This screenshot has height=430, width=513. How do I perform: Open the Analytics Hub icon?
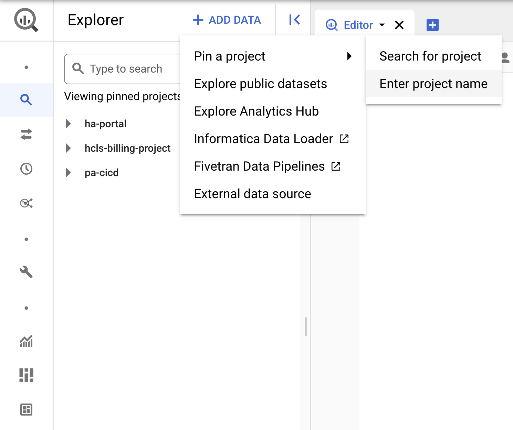[26, 203]
